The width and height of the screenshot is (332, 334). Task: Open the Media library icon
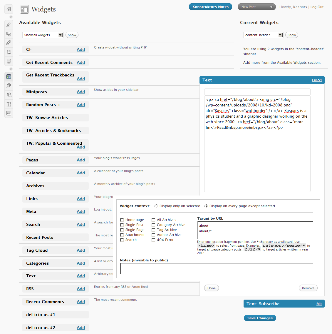pyautogui.click(x=9, y=34)
